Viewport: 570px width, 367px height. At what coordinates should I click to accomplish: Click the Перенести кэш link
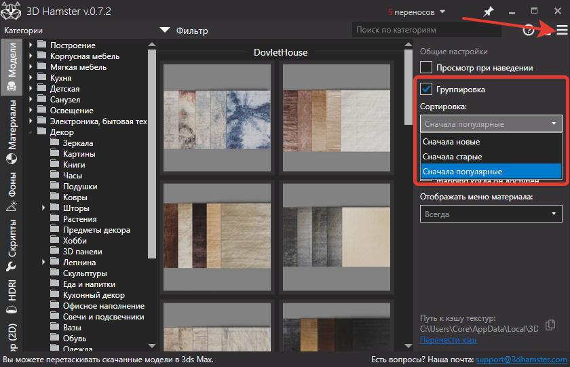pyautogui.click(x=448, y=340)
